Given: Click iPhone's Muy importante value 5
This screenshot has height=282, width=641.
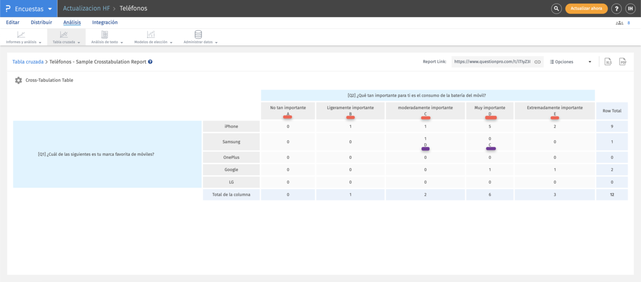Looking at the screenshot, I should [490, 127].
